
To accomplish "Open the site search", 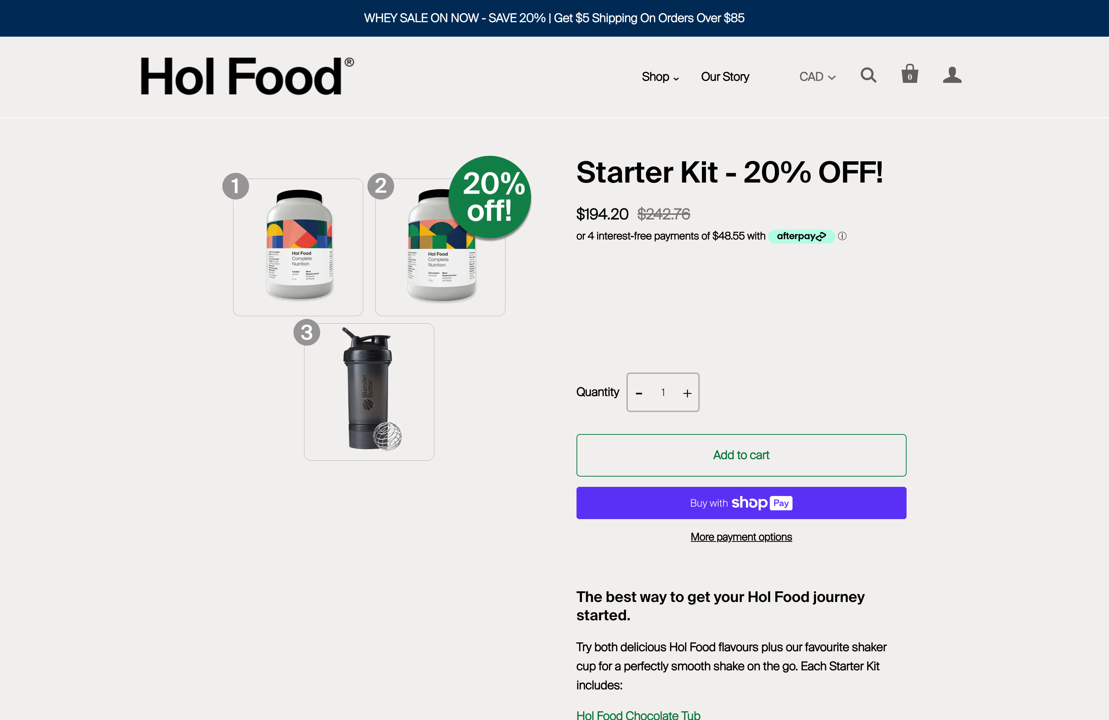I will [x=868, y=76].
